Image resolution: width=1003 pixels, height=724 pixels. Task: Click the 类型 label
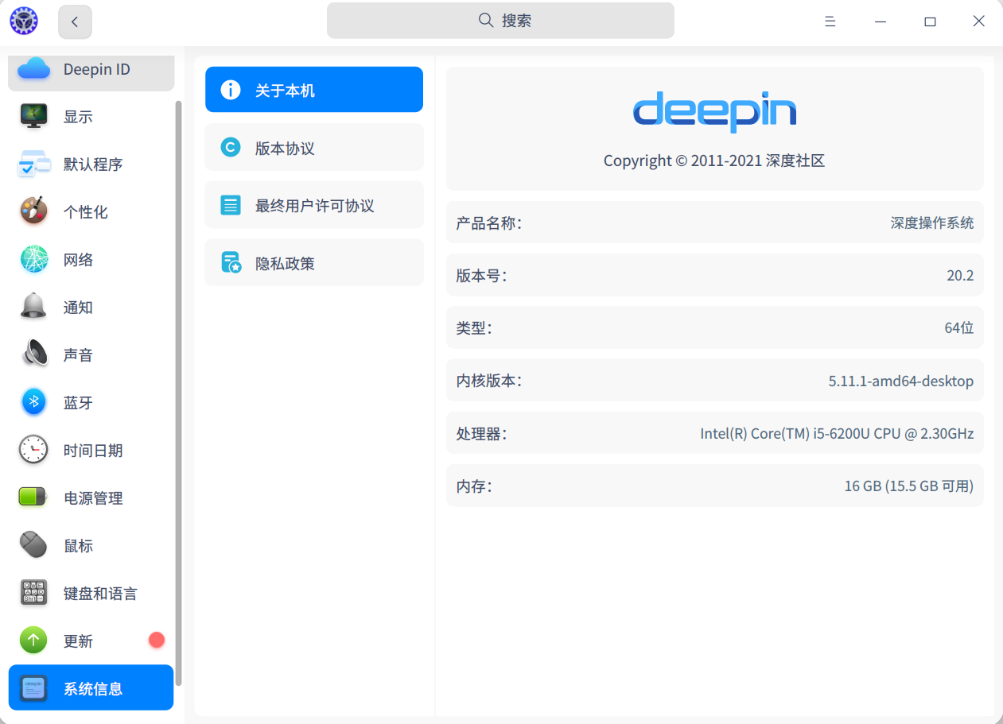point(474,327)
